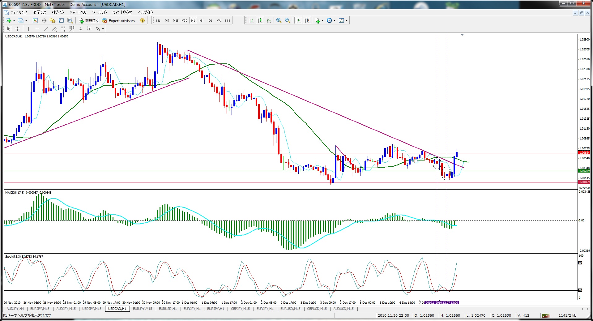Image resolution: width=593 pixels, height=321 pixels.
Task: Expand the New Chart dropdown arrow
Action: coord(14,21)
